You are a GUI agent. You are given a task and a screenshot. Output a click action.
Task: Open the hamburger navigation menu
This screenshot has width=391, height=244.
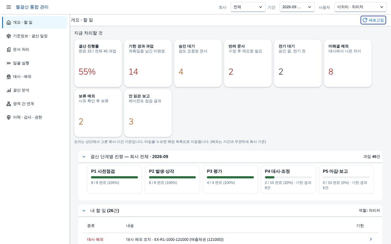tap(9, 7)
